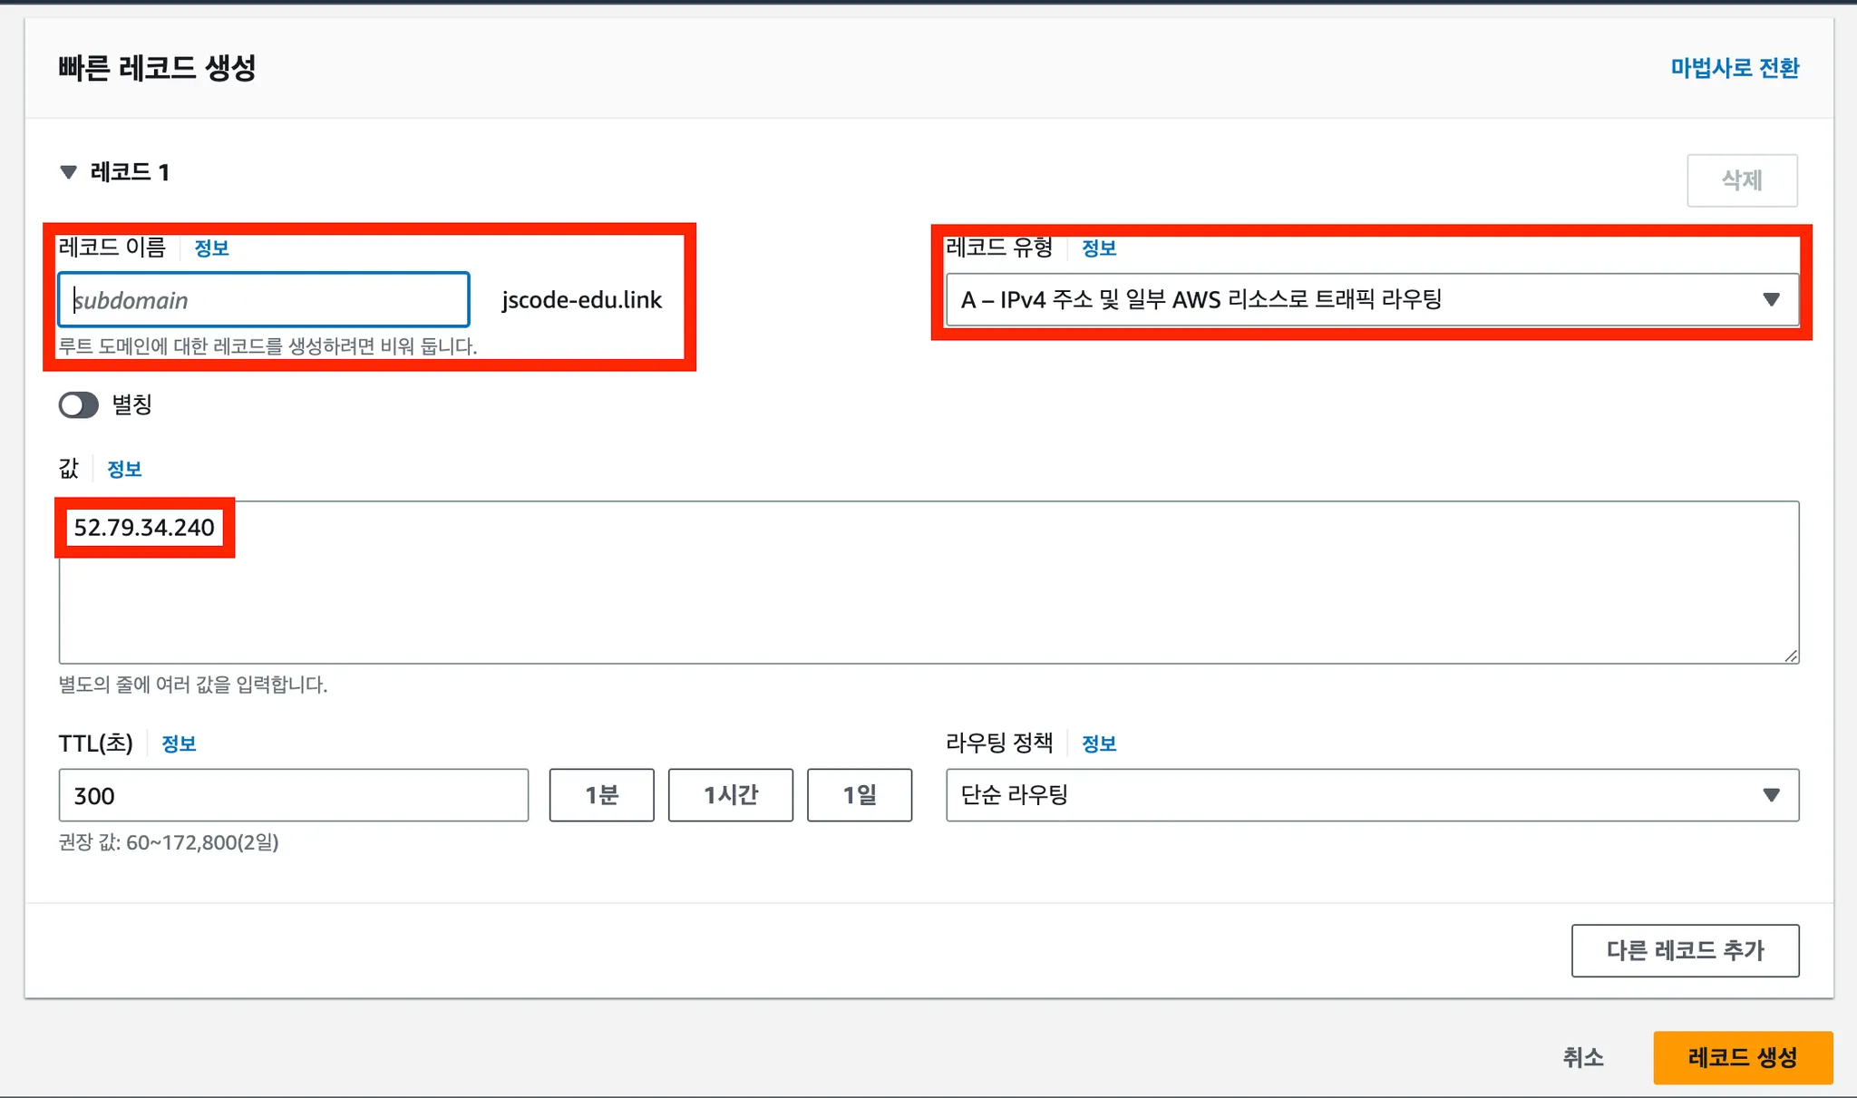Open 정보 link next to 레코드 이름
This screenshot has width=1857, height=1098.
211,248
